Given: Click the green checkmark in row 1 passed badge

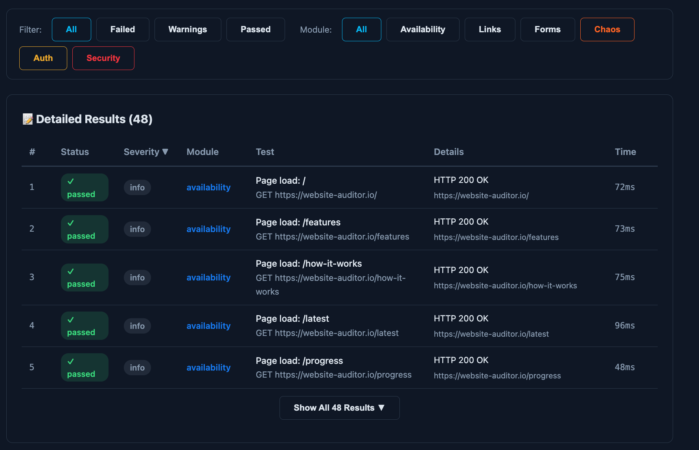Looking at the screenshot, I should (x=71, y=181).
